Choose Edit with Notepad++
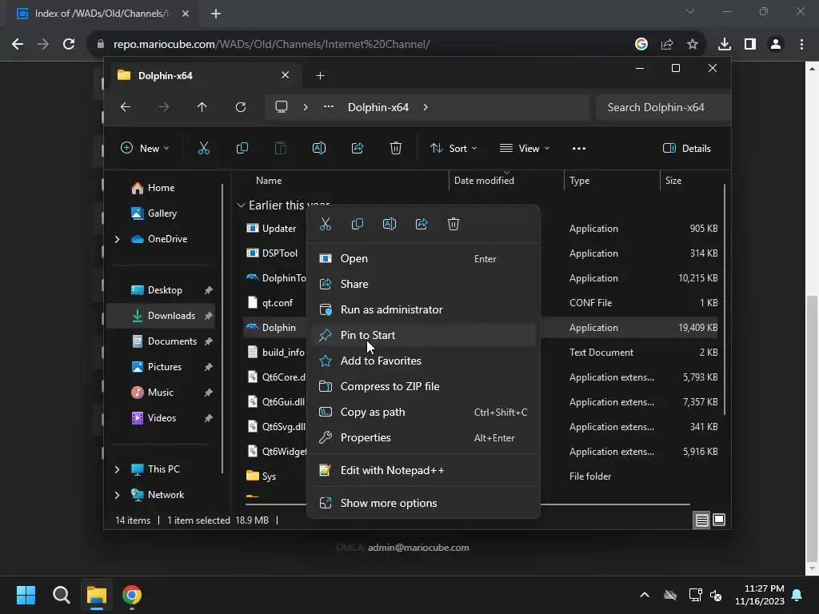819x614 pixels. pyautogui.click(x=423, y=470)
